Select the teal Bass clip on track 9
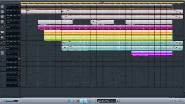 tap(122, 48)
